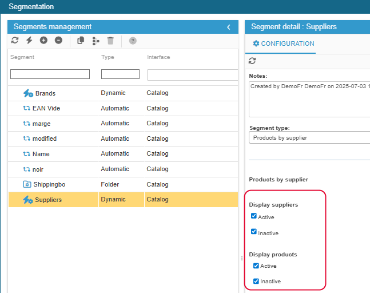Click the Brands dynamic segment icon
This screenshot has height=293, width=370.
[28, 93]
